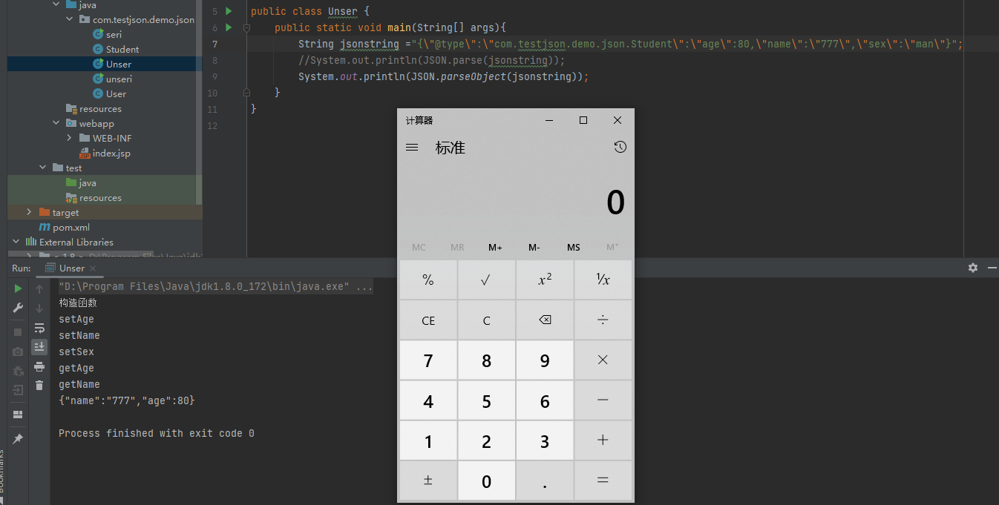
Task: Open calculator navigation hamburger menu
Action: (x=412, y=148)
